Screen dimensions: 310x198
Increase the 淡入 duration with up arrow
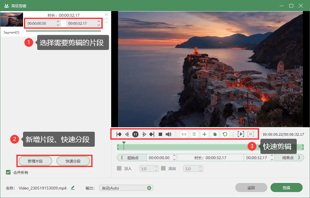(x=156, y=167)
